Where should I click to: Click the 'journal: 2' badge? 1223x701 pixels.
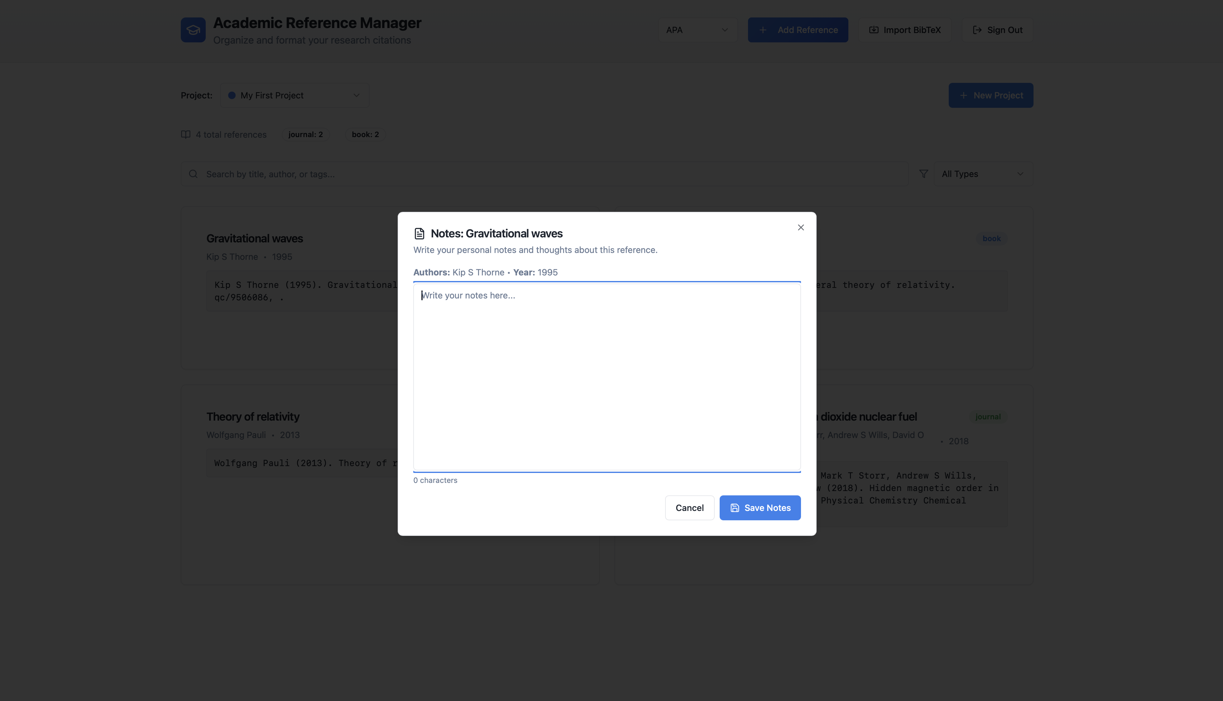306,134
